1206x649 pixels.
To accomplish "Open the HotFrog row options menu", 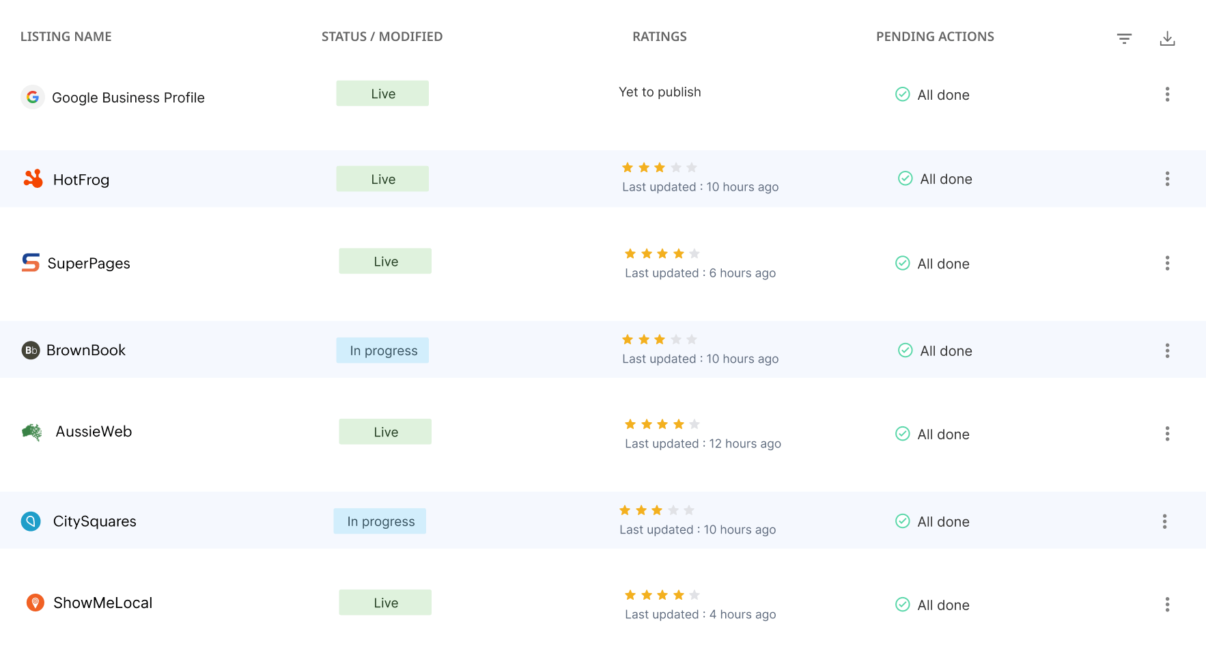I will tap(1167, 179).
